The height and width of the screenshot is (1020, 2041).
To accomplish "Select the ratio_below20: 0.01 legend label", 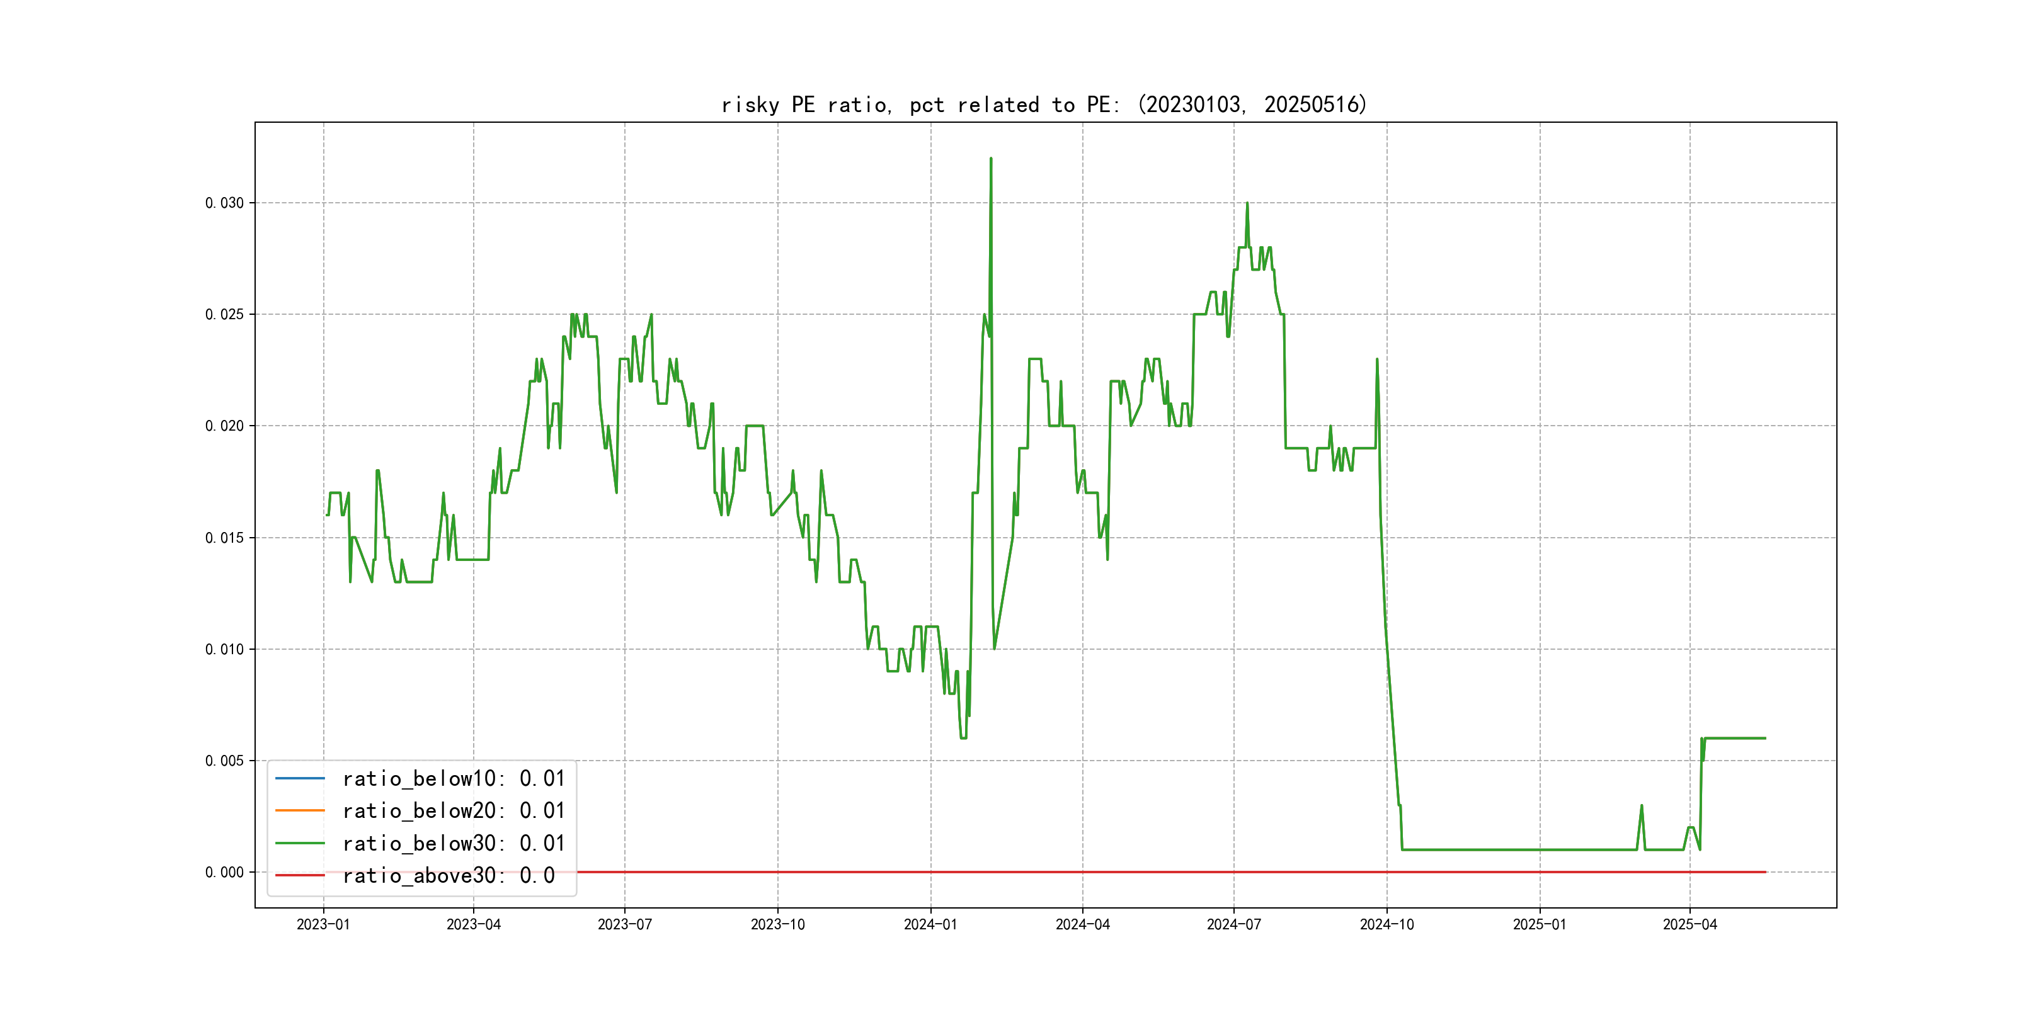I will (453, 810).
